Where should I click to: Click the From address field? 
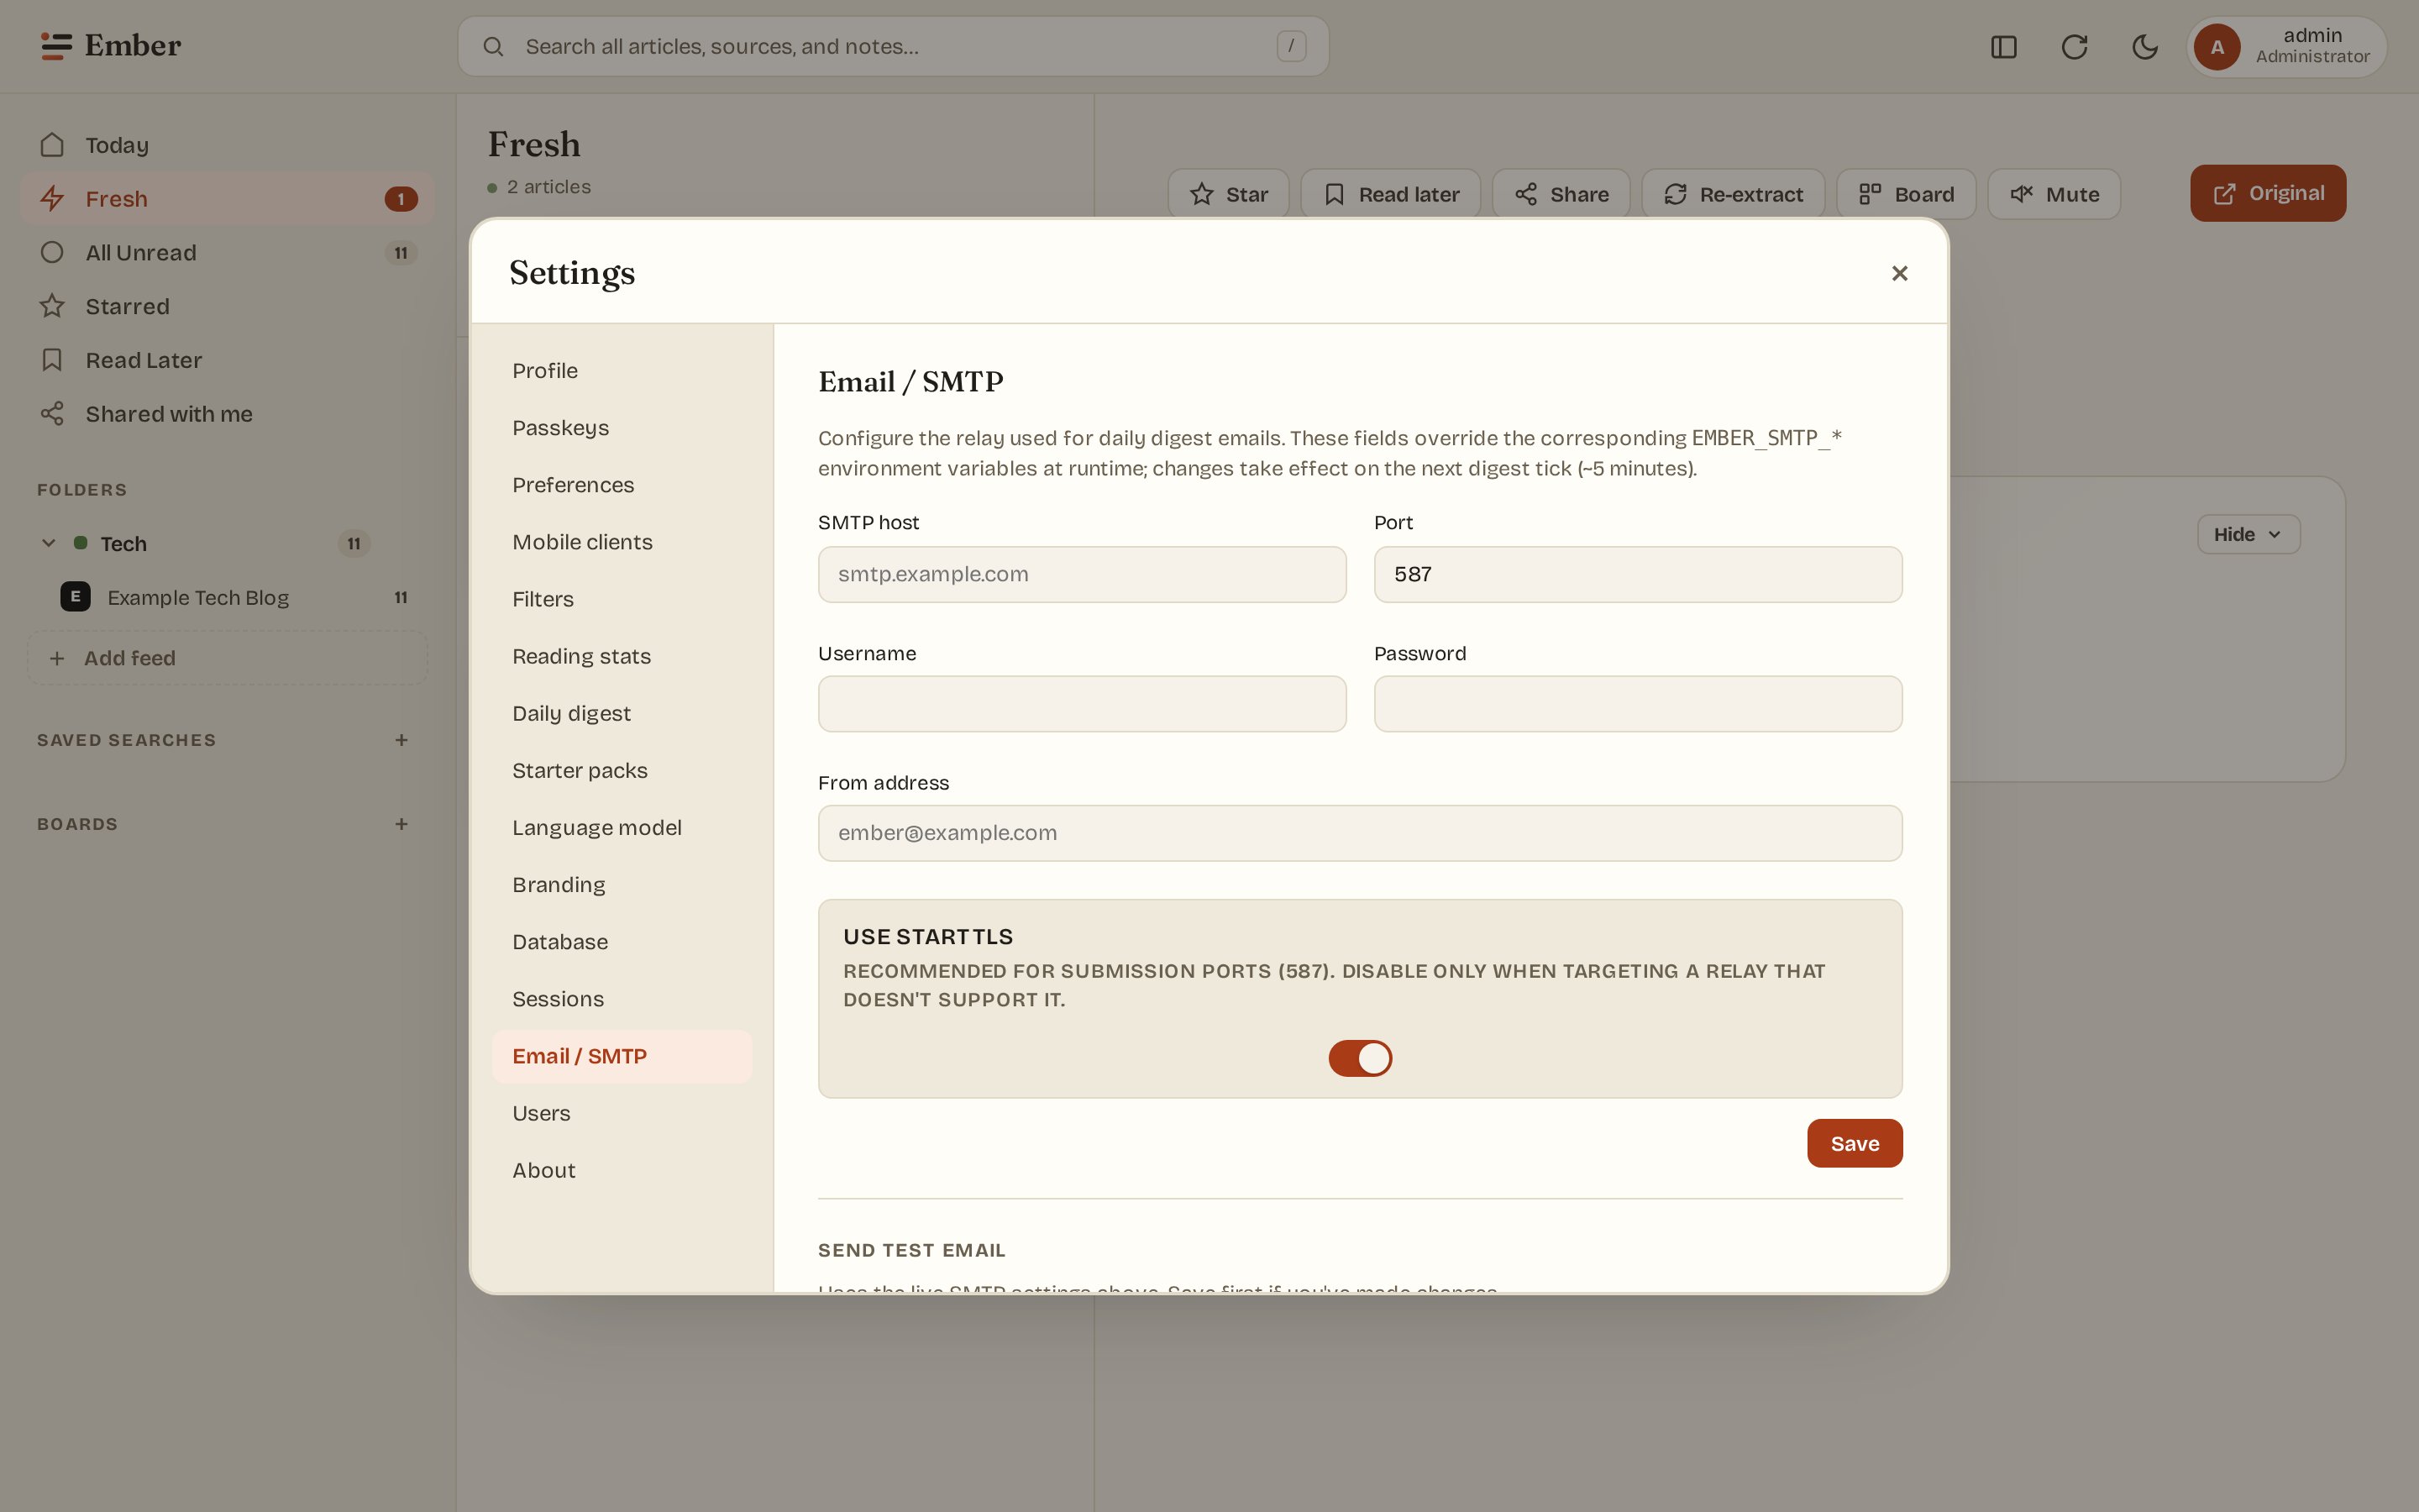[x=1360, y=833]
